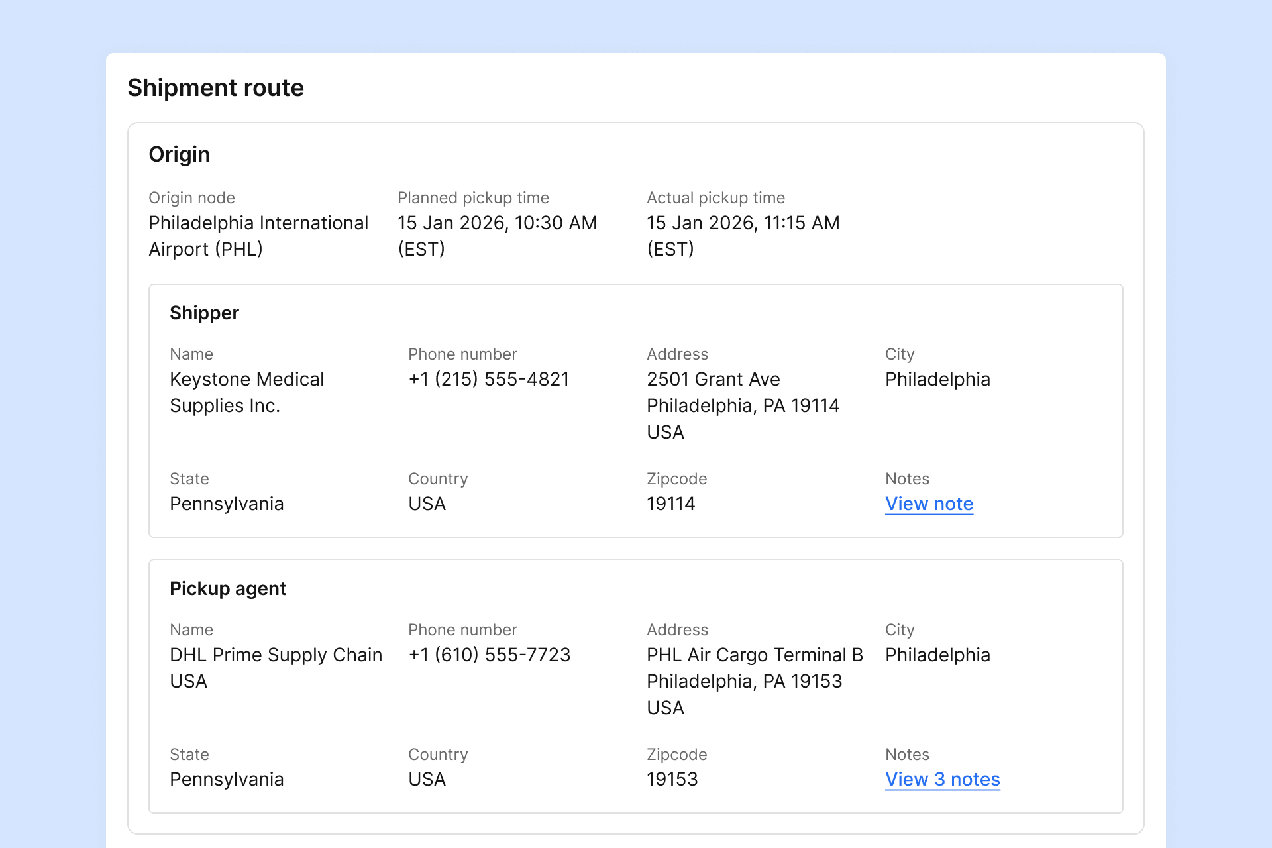Click the Actual pickup time label
The height and width of the screenshot is (848, 1272).
pyautogui.click(x=715, y=198)
